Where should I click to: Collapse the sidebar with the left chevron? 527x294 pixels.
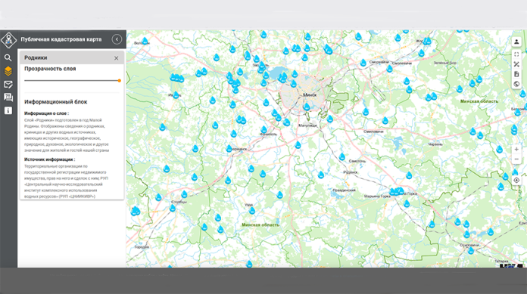click(117, 39)
